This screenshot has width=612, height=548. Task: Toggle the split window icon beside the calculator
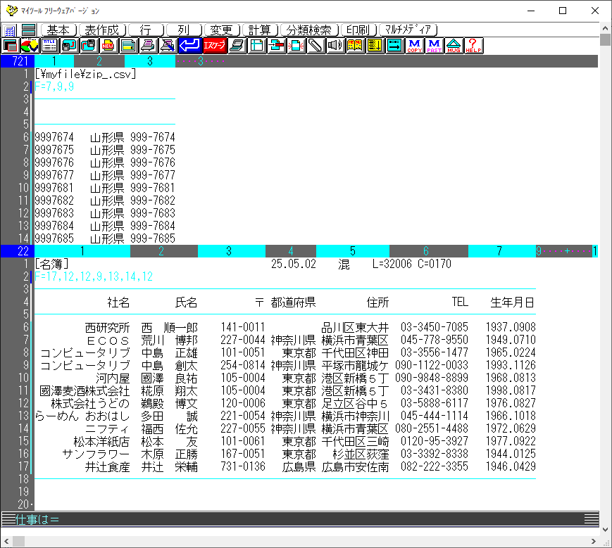click(28, 30)
